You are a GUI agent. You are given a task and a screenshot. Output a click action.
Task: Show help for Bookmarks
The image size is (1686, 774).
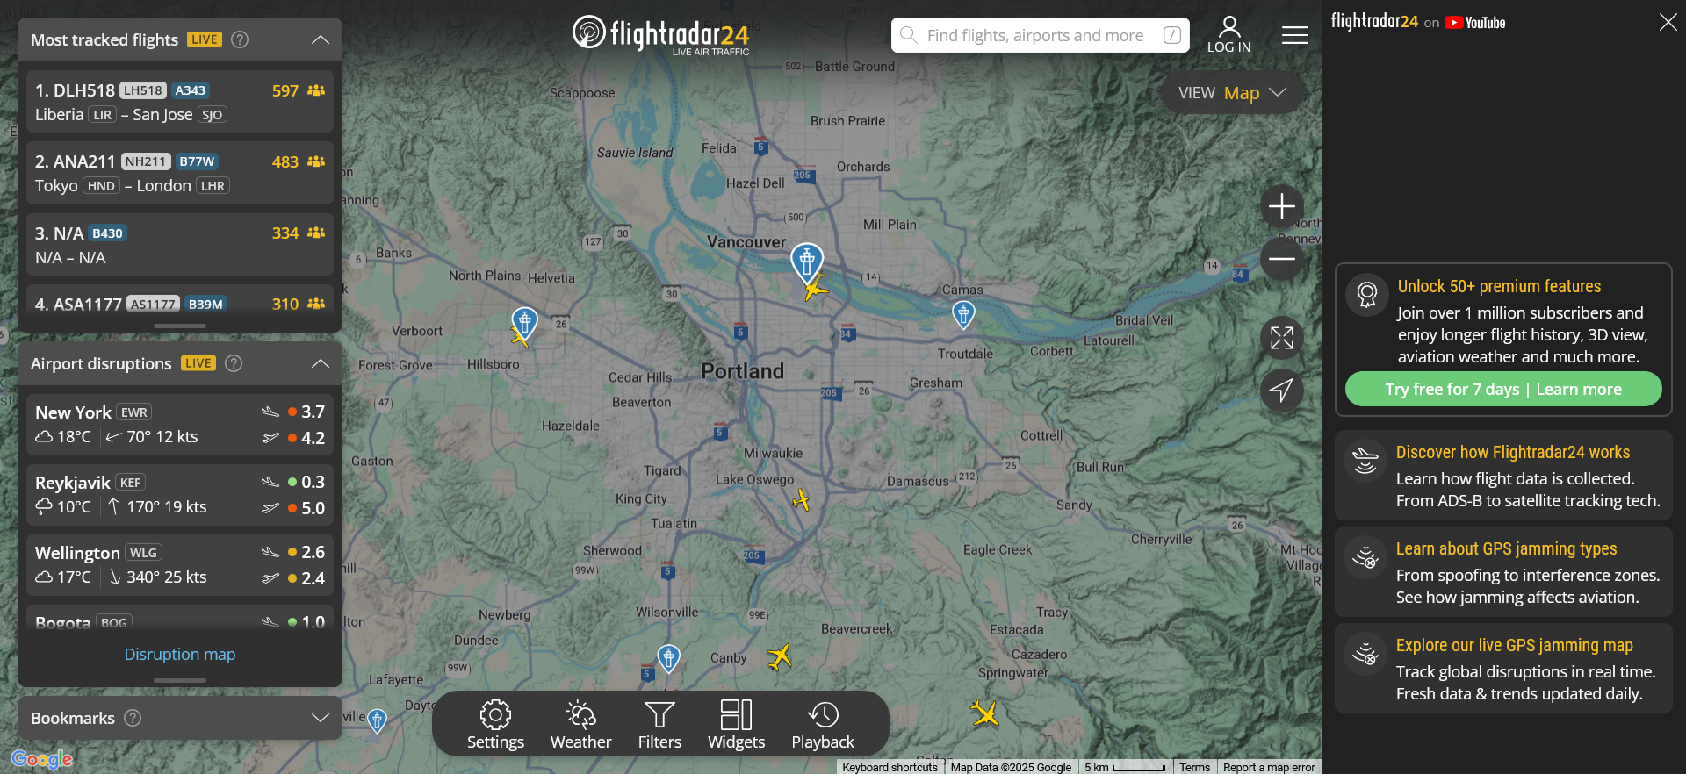(133, 718)
